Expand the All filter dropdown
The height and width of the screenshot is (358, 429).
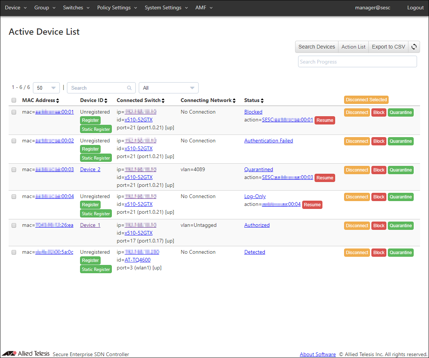(168, 88)
